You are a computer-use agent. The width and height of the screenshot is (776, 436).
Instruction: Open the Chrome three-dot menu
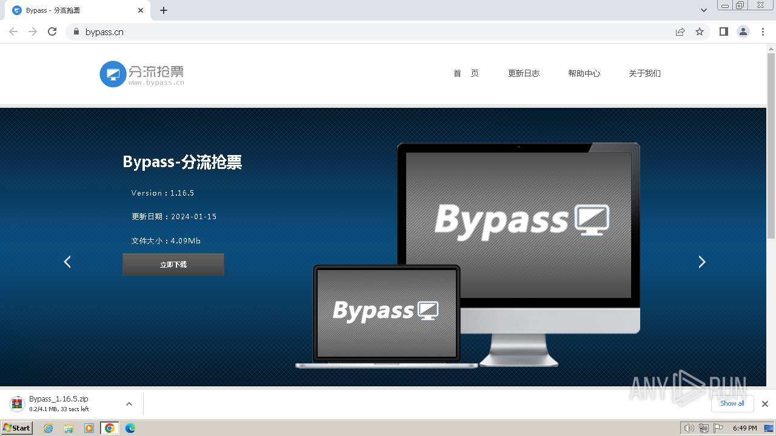(x=763, y=31)
